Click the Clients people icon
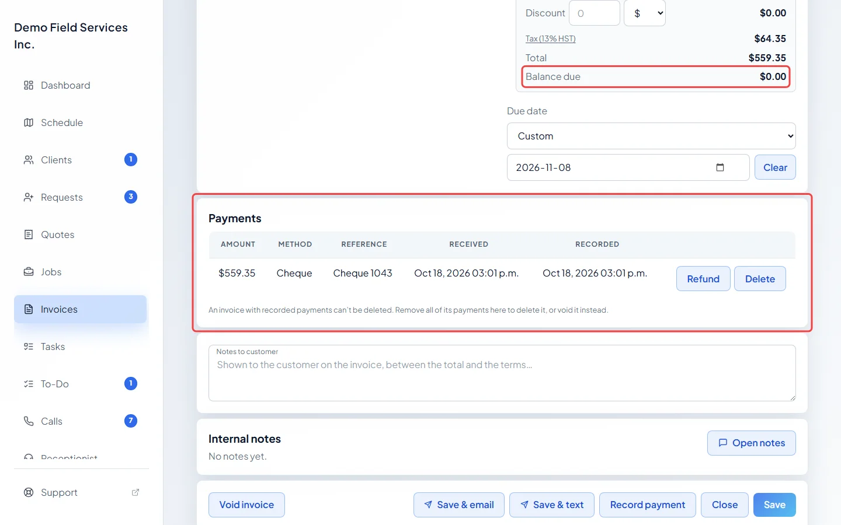Image resolution: width=841 pixels, height=525 pixels. (29, 160)
